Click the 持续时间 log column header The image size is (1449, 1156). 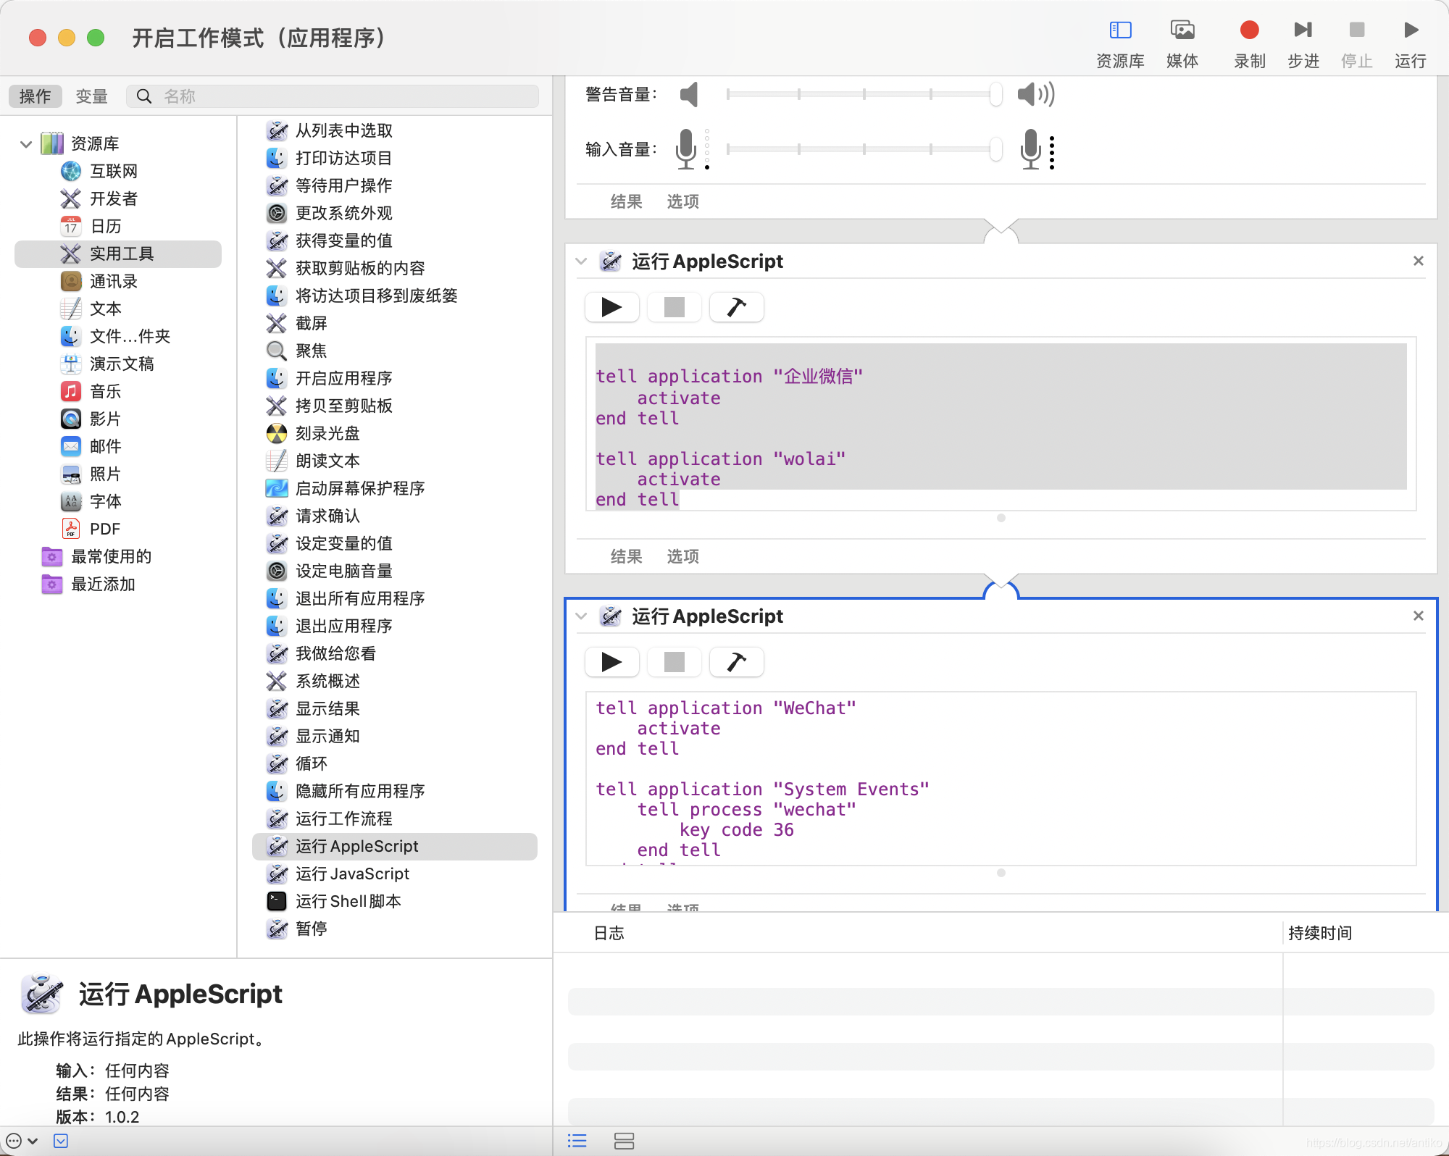pyautogui.click(x=1320, y=933)
